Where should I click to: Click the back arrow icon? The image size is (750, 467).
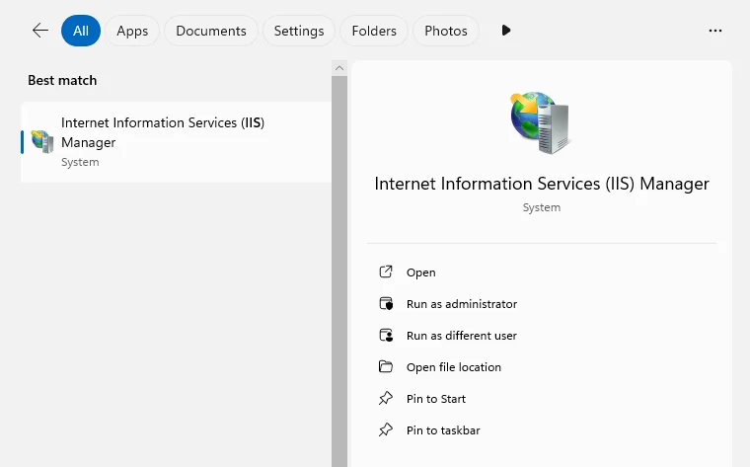(40, 31)
